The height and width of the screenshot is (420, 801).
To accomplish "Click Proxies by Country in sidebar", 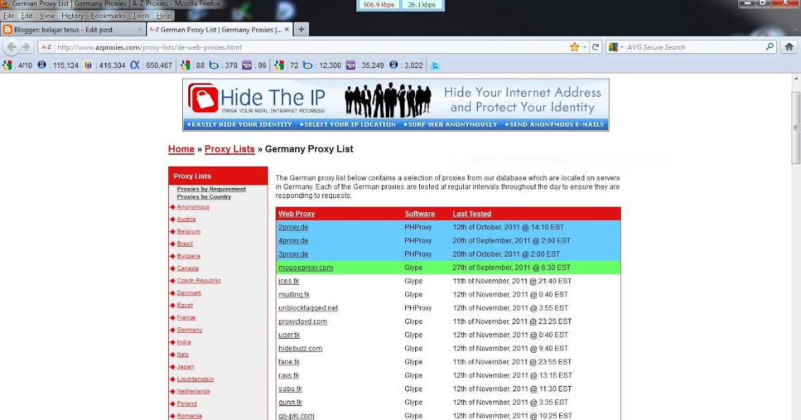I will pyautogui.click(x=204, y=197).
